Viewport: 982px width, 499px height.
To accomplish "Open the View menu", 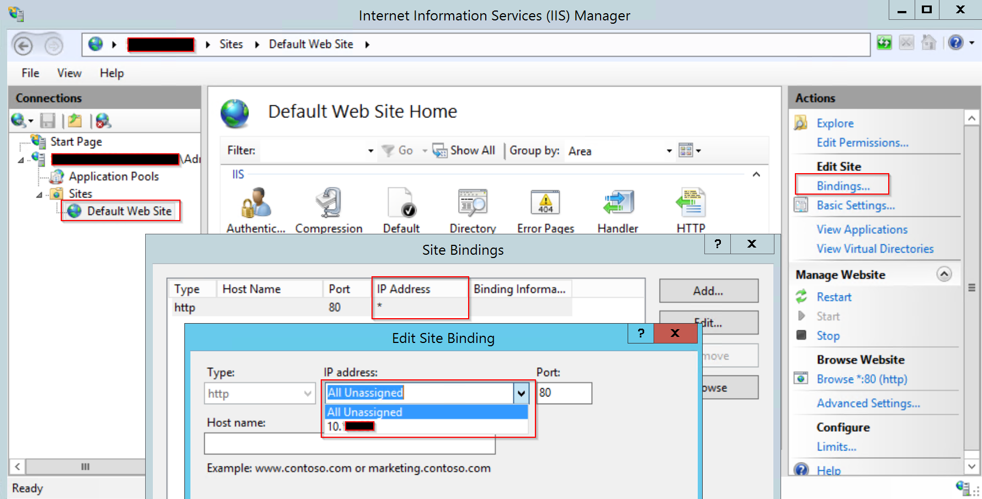I will click(x=69, y=73).
